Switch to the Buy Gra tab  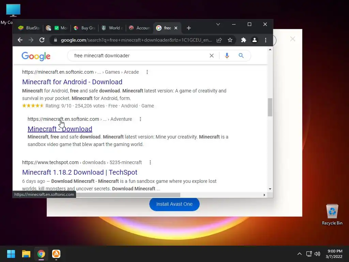[x=85, y=28]
